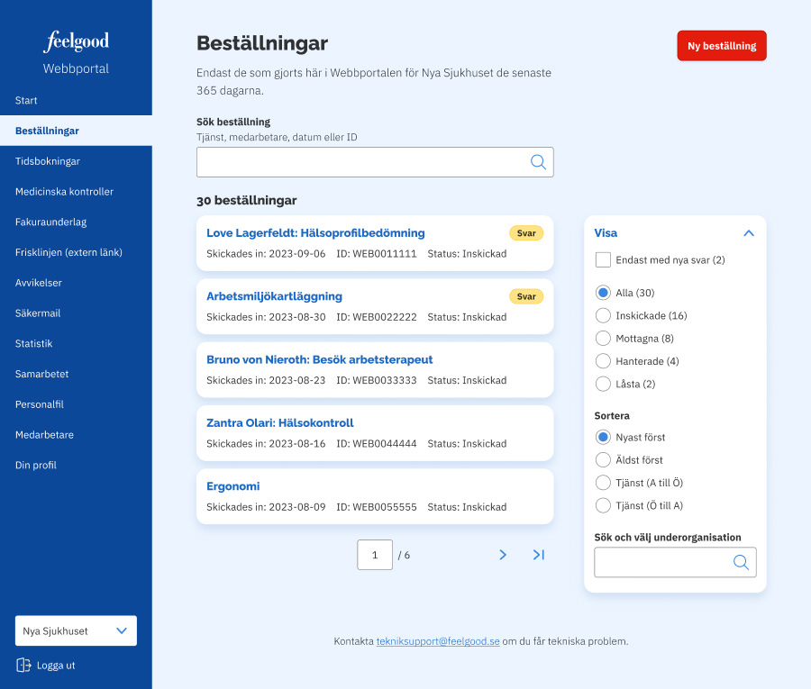Open Medarbetare menu item

click(x=76, y=435)
